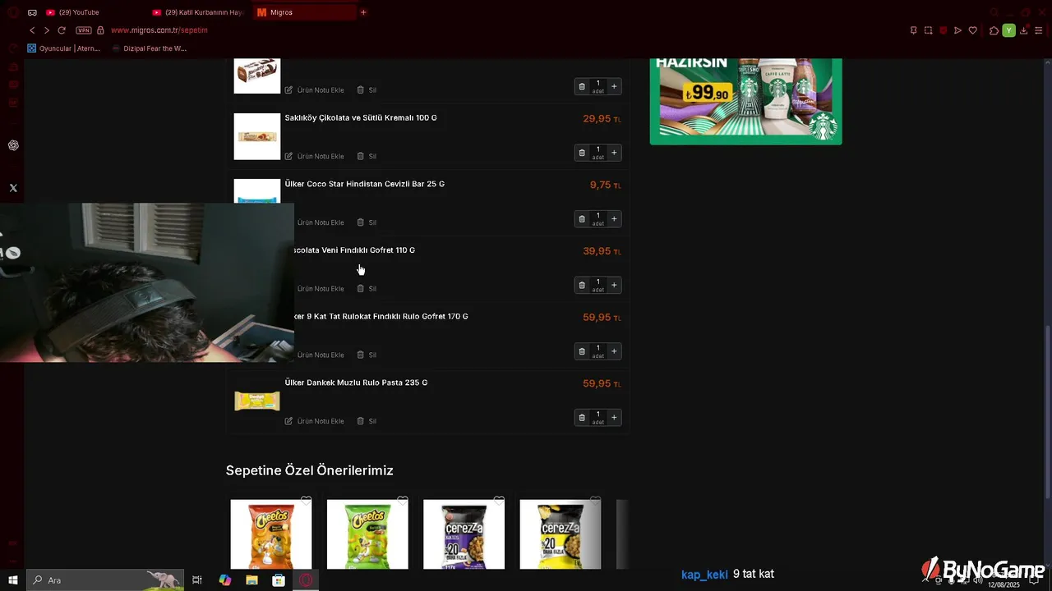Favorite the green Cheetos with heart icon
Viewport: 1052px width, 591px height.
[403, 501]
